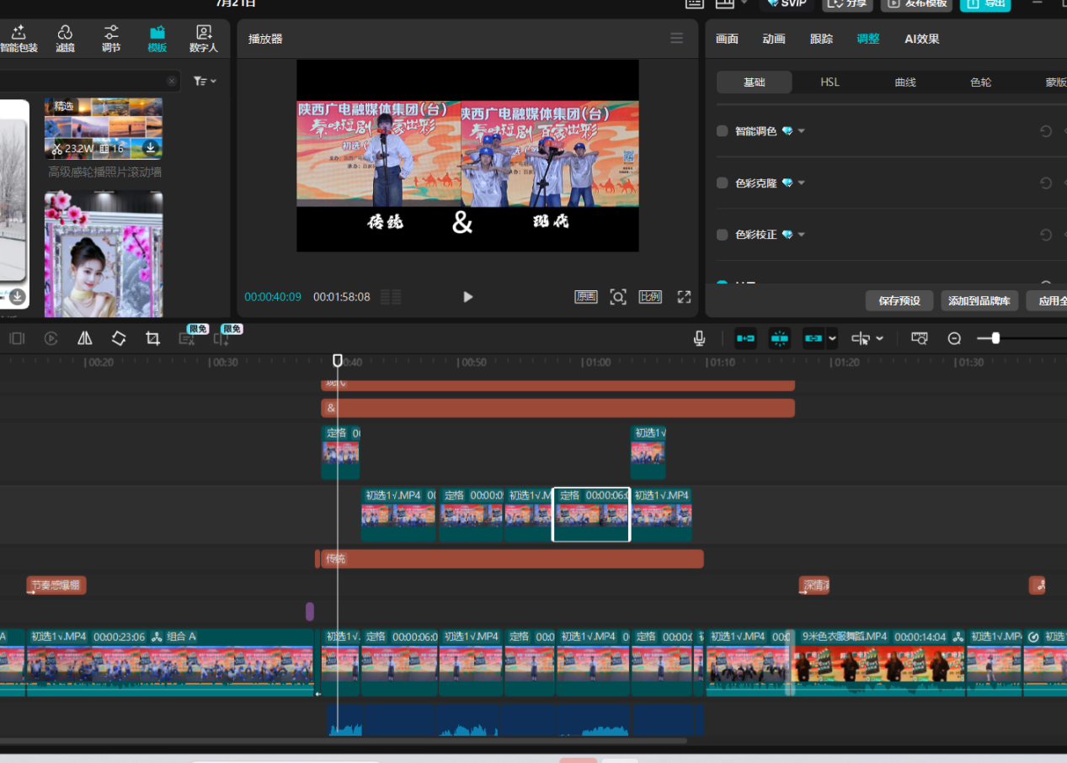The image size is (1067, 763).
Task: Click the zoom-out magnifier on timeline
Action: (x=954, y=338)
